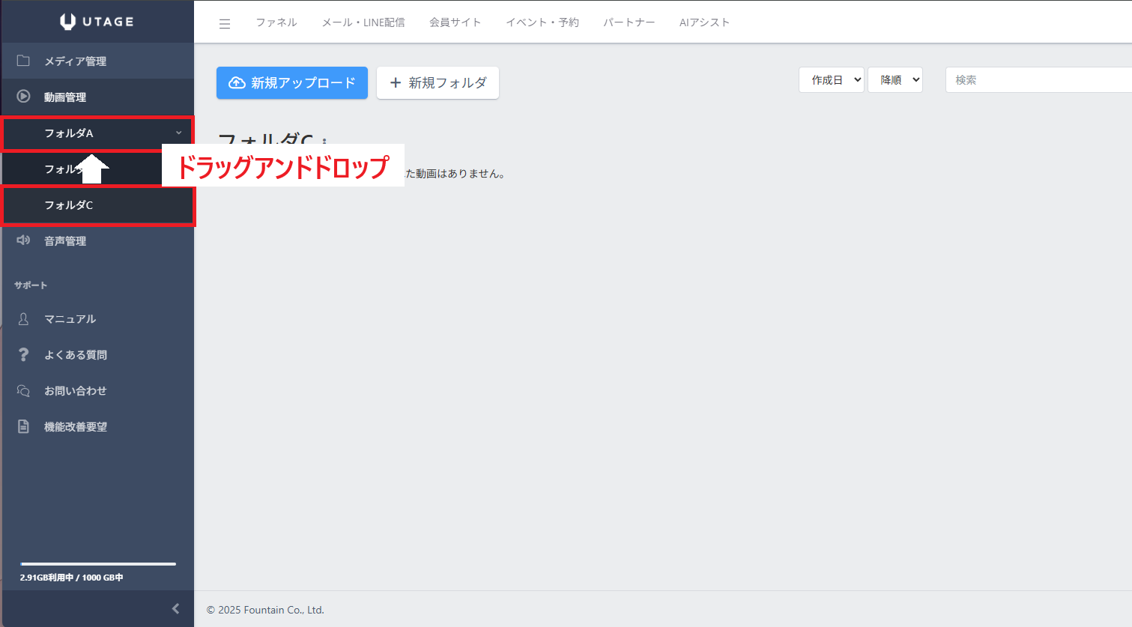Open the マニュアル person icon
This screenshot has width=1132, height=627.
click(x=23, y=319)
